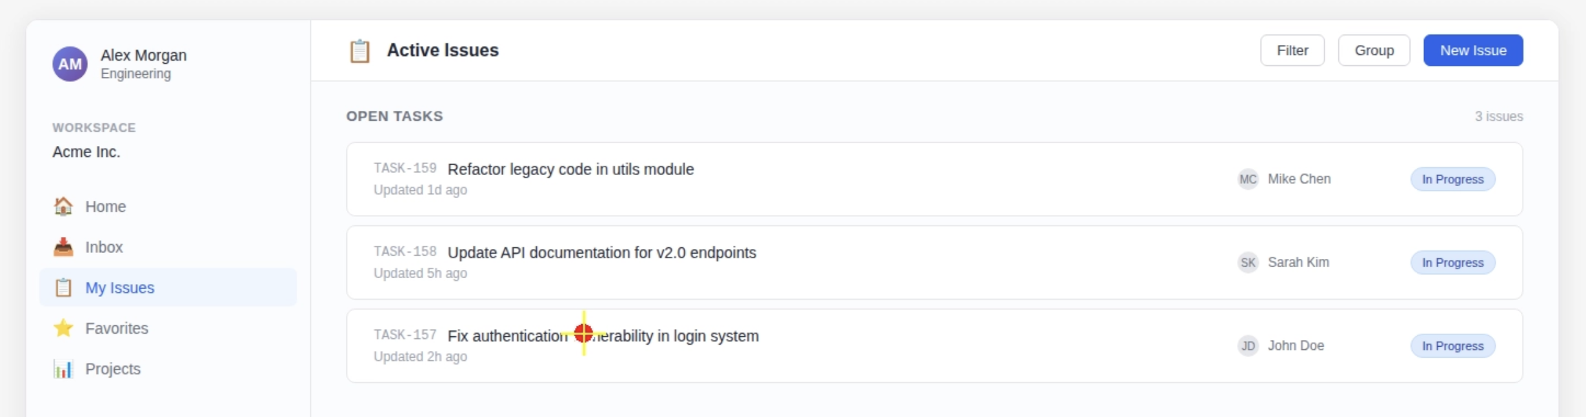Click the Filter button

1292,50
